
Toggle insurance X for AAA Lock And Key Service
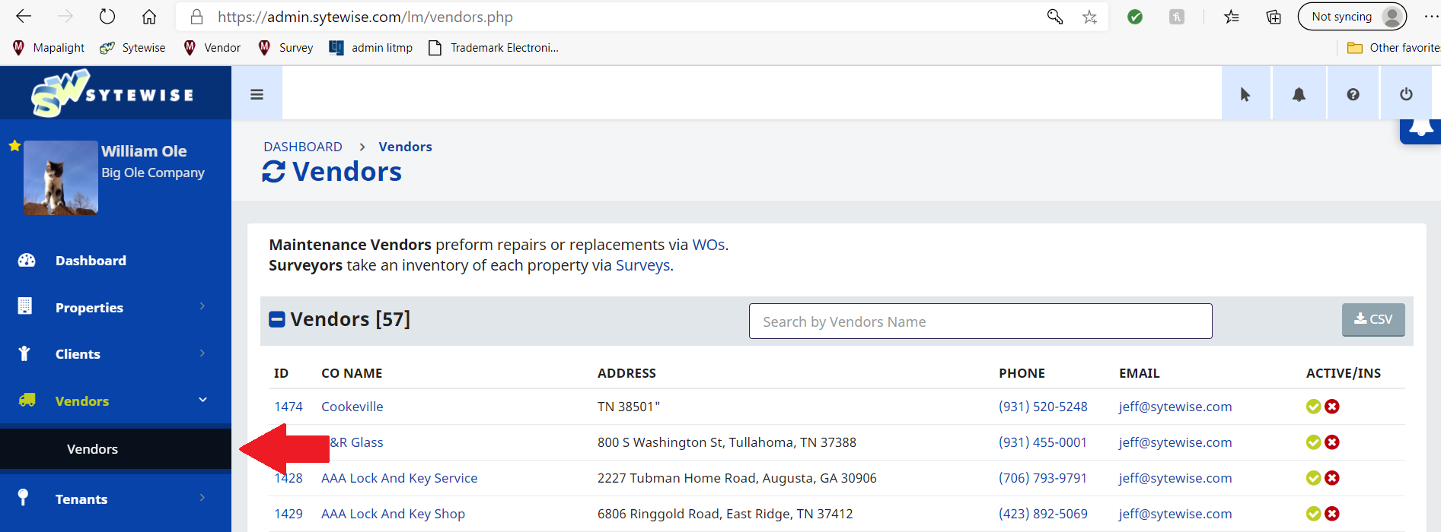[x=1332, y=478]
